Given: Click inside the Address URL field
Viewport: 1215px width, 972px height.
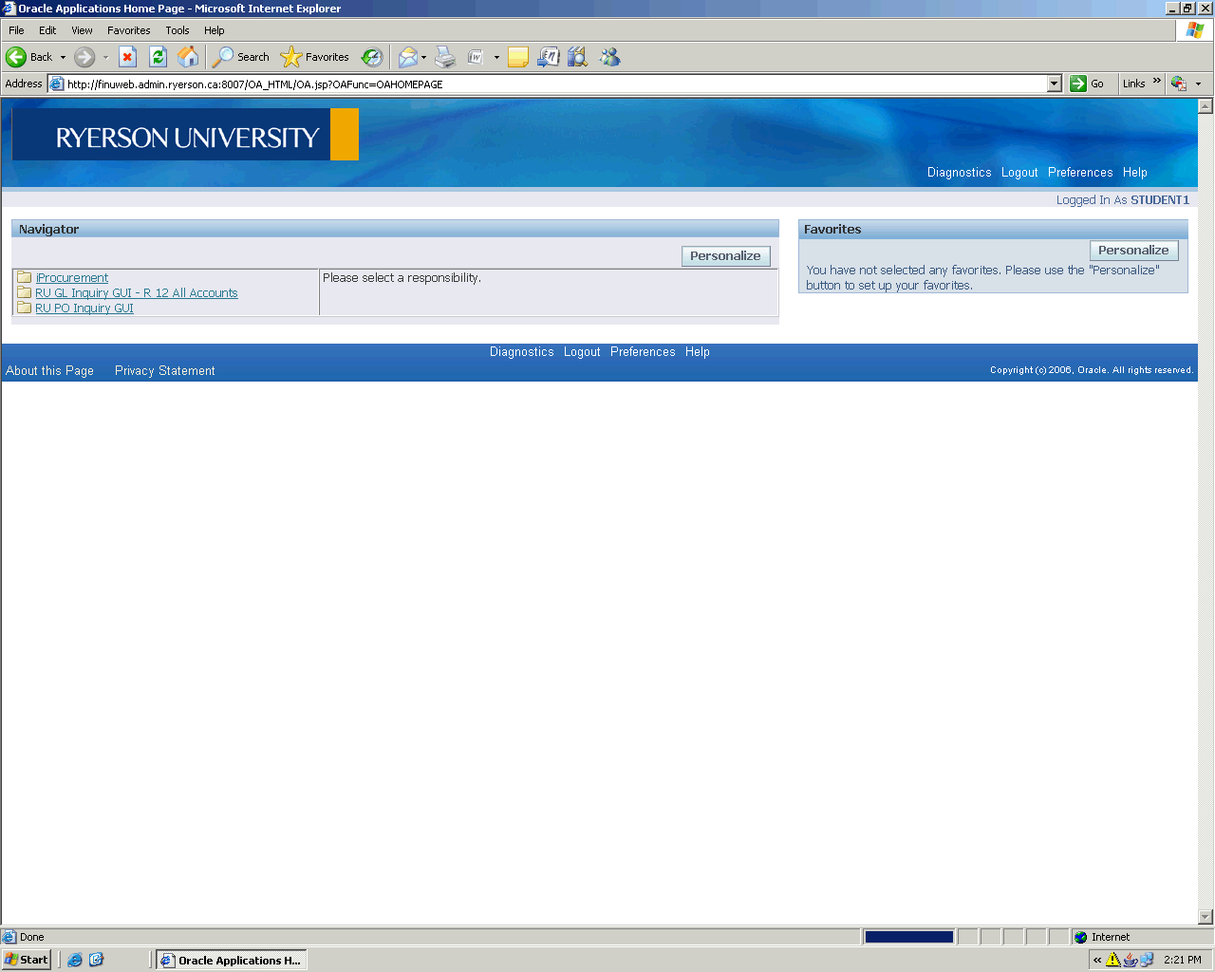Looking at the screenshot, I should (551, 84).
